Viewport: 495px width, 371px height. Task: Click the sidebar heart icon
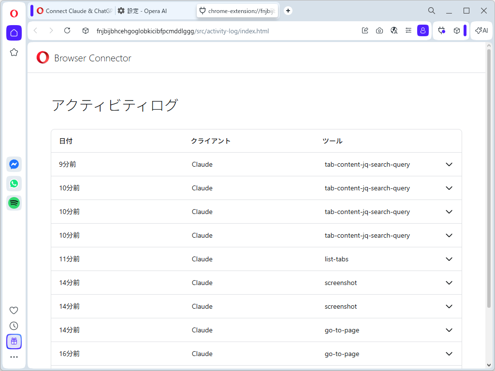click(14, 310)
